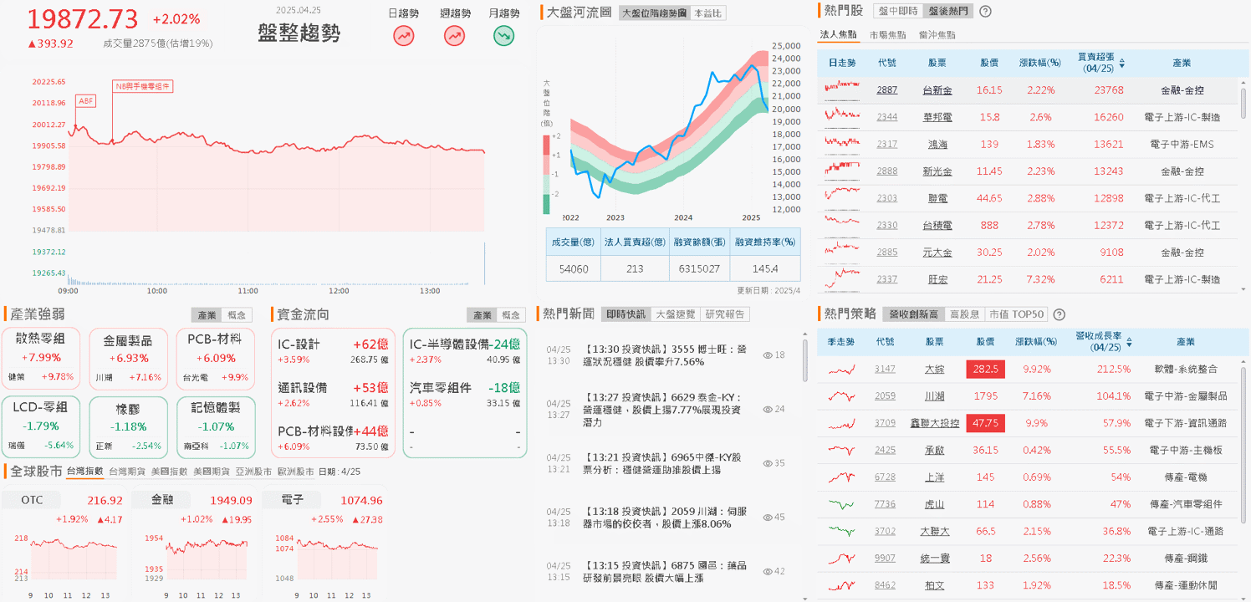Viewport: 1251px width, 602px height.
Task: Select 即時快訊 news tab
Action: [x=626, y=314]
